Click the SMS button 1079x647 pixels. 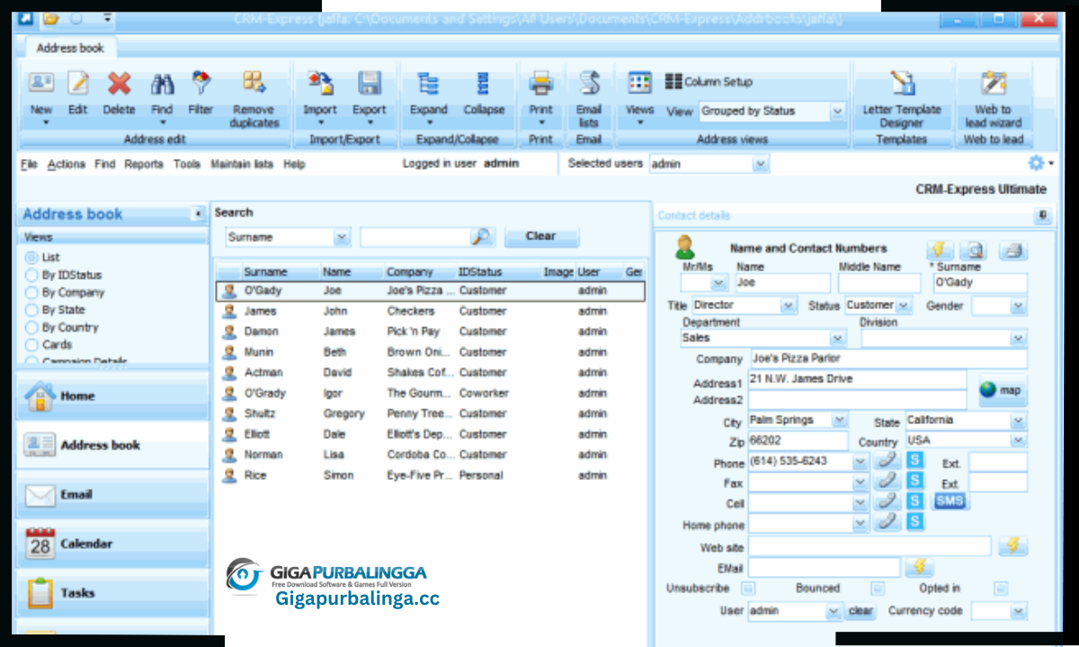950,501
